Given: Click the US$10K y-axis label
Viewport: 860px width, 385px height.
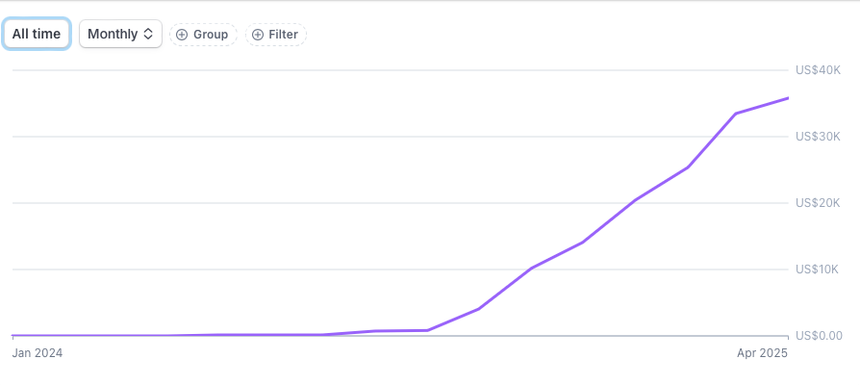Looking at the screenshot, I should (818, 269).
